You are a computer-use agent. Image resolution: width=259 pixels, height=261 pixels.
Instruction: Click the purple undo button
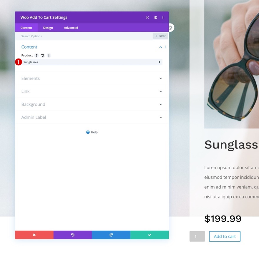(73, 235)
